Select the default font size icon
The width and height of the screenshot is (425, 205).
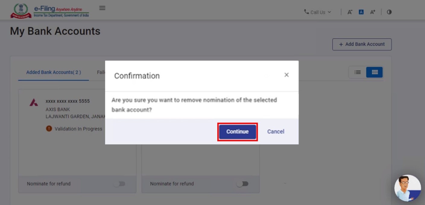coord(361,12)
